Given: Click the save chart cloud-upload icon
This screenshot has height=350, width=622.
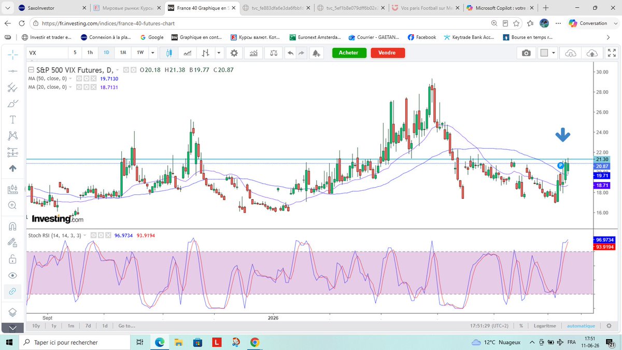Looking at the screenshot, I should point(591,53).
